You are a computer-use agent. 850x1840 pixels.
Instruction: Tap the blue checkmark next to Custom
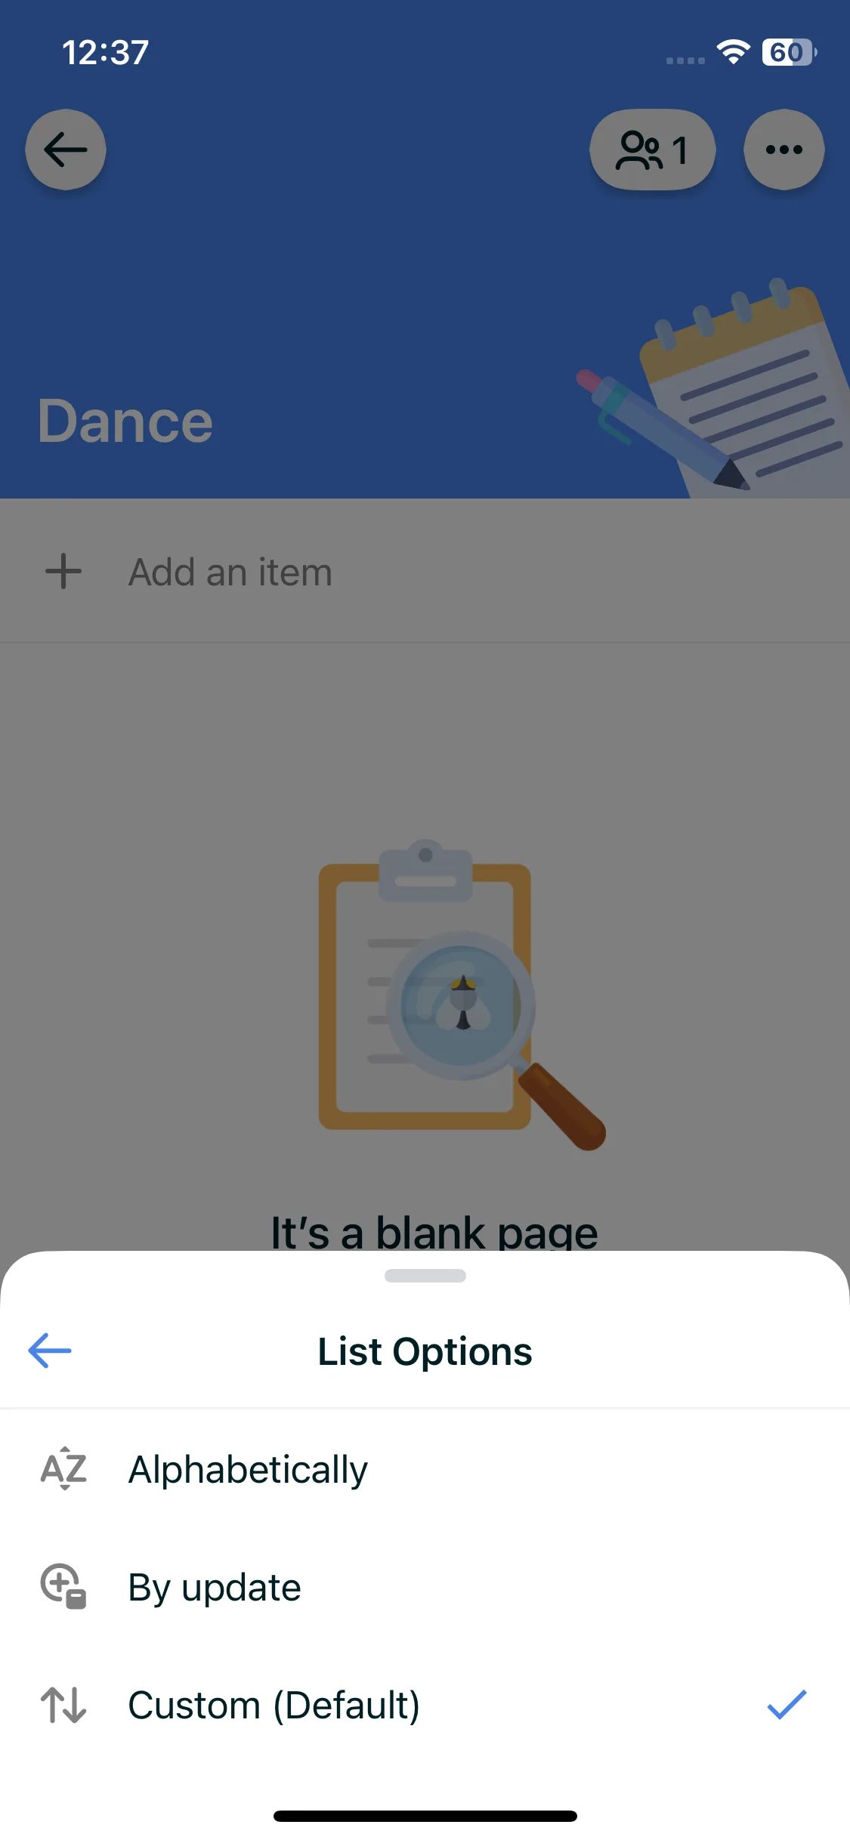point(787,1705)
